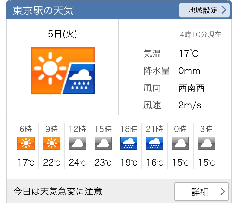
Task: Click the chevron arrow on 詳細
Action: [x=222, y=192]
